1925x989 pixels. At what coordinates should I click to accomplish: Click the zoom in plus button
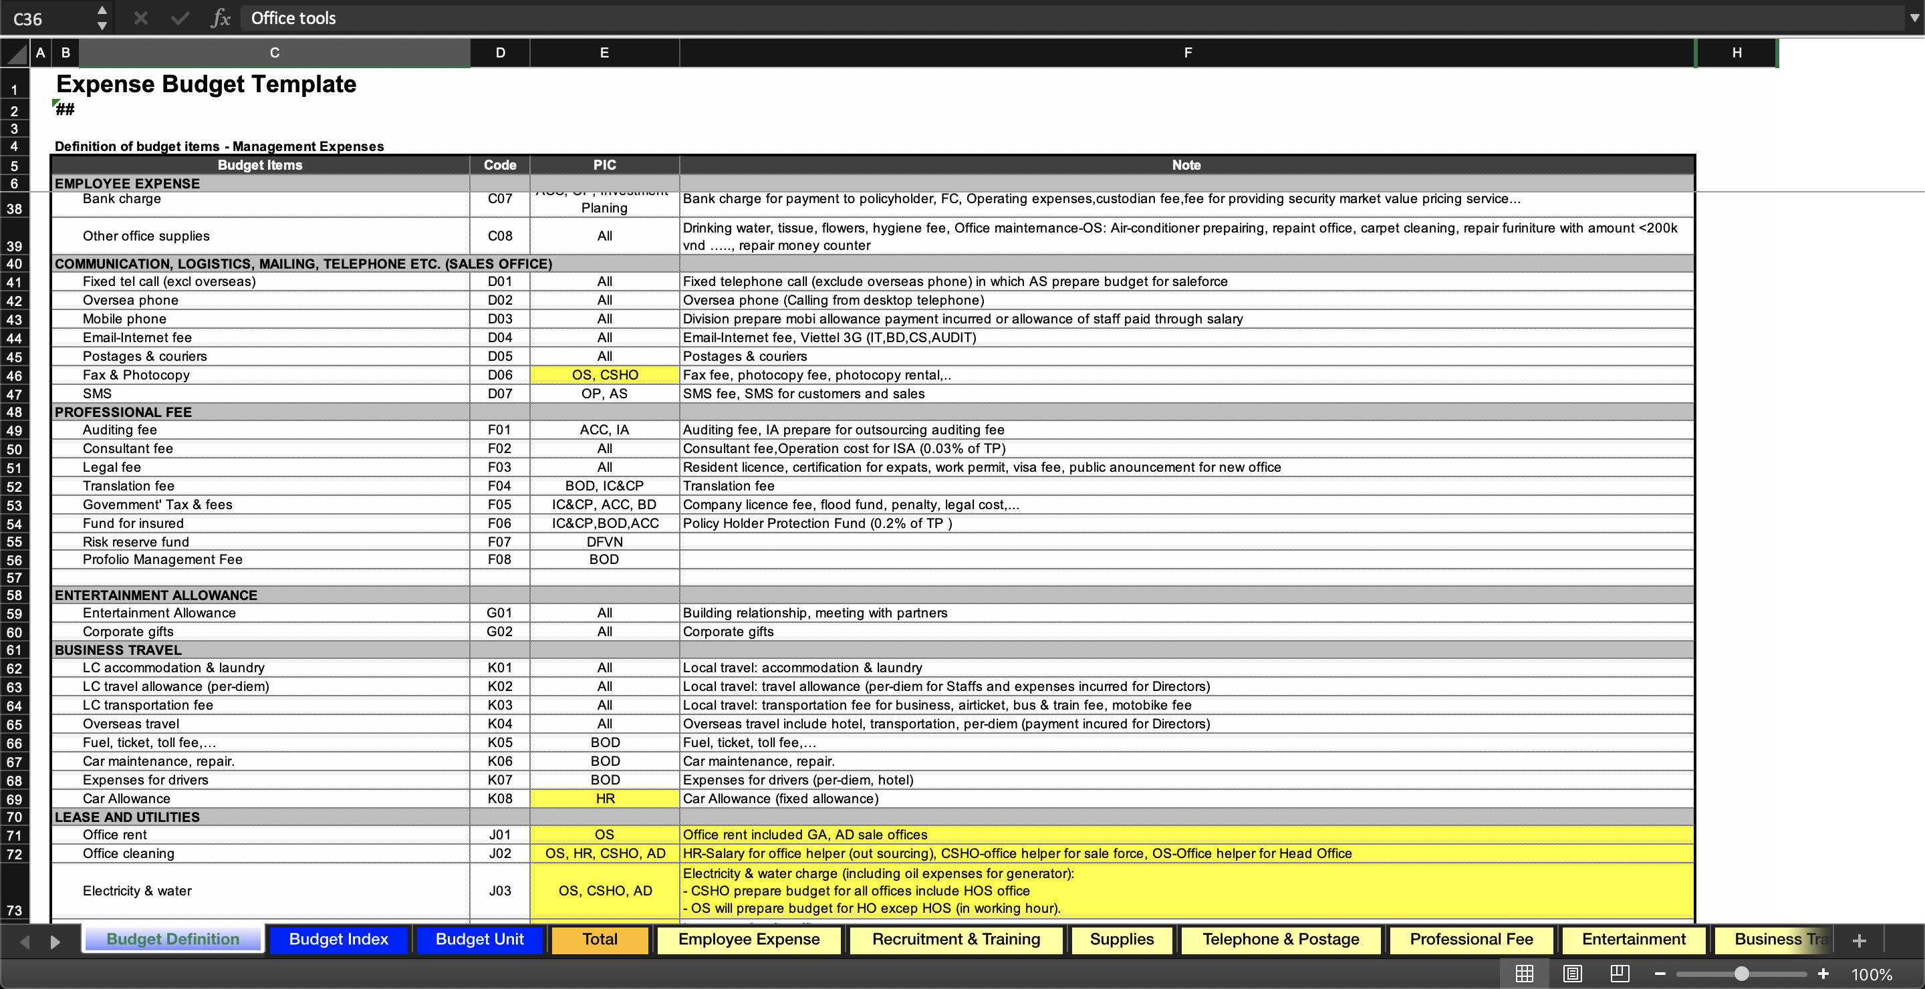(x=1823, y=974)
